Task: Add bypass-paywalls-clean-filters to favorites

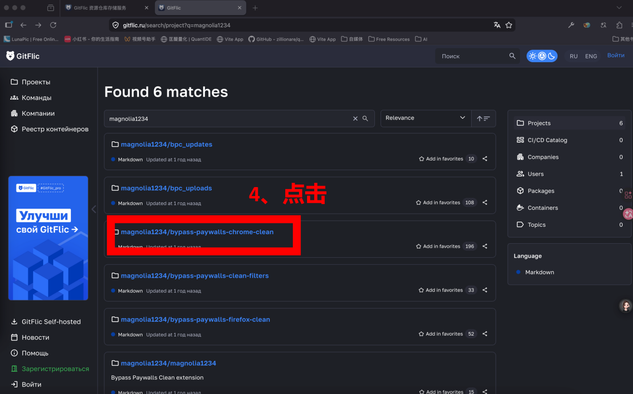Action: click(x=441, y=290)
